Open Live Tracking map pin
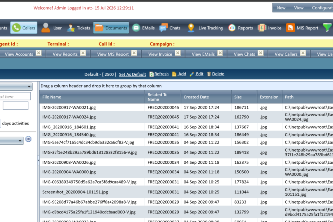Viewport: 333px width, 222px height. [191, 28]
